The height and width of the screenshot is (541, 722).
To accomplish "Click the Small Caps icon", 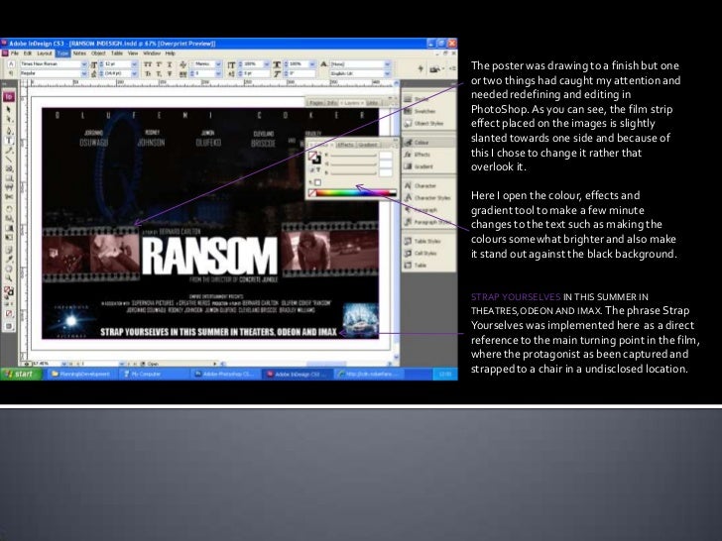I will click(x=148, y=73).
